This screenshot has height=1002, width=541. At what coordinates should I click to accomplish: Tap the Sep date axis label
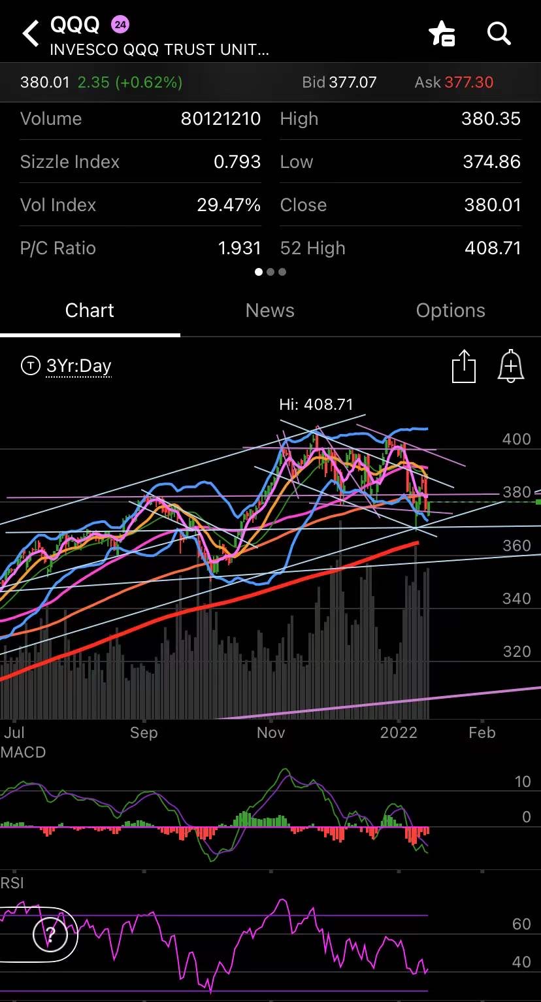pos(144,732)
